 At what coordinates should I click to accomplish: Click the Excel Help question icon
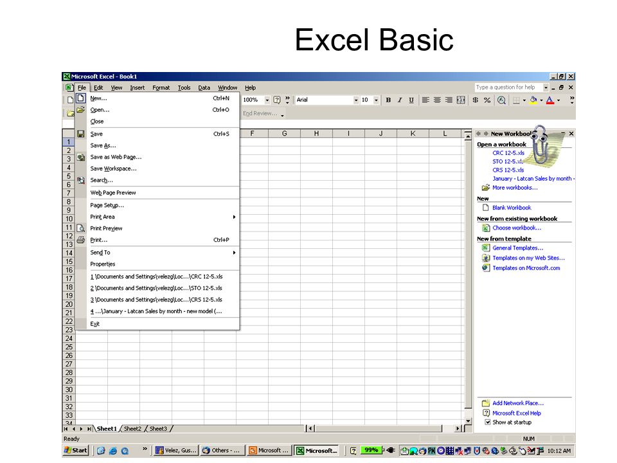[277, 100]
